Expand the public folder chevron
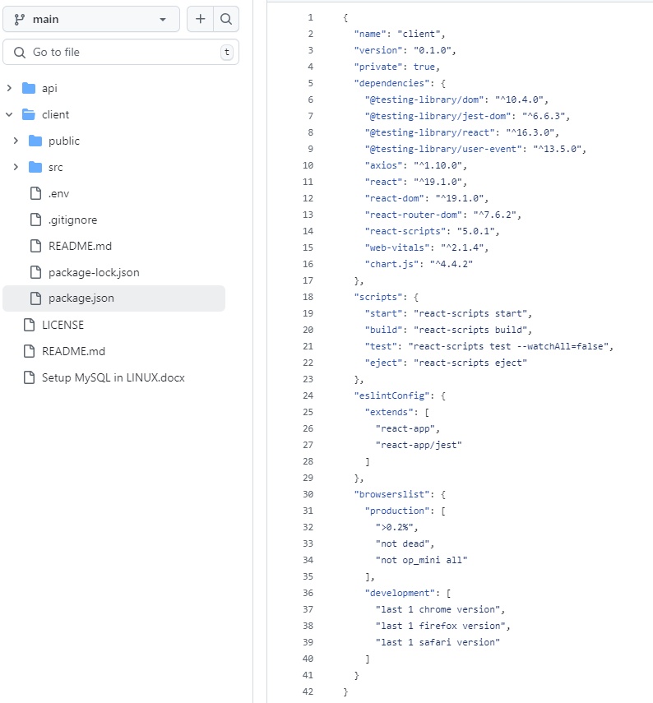653x703 pixels. [16, 141]
